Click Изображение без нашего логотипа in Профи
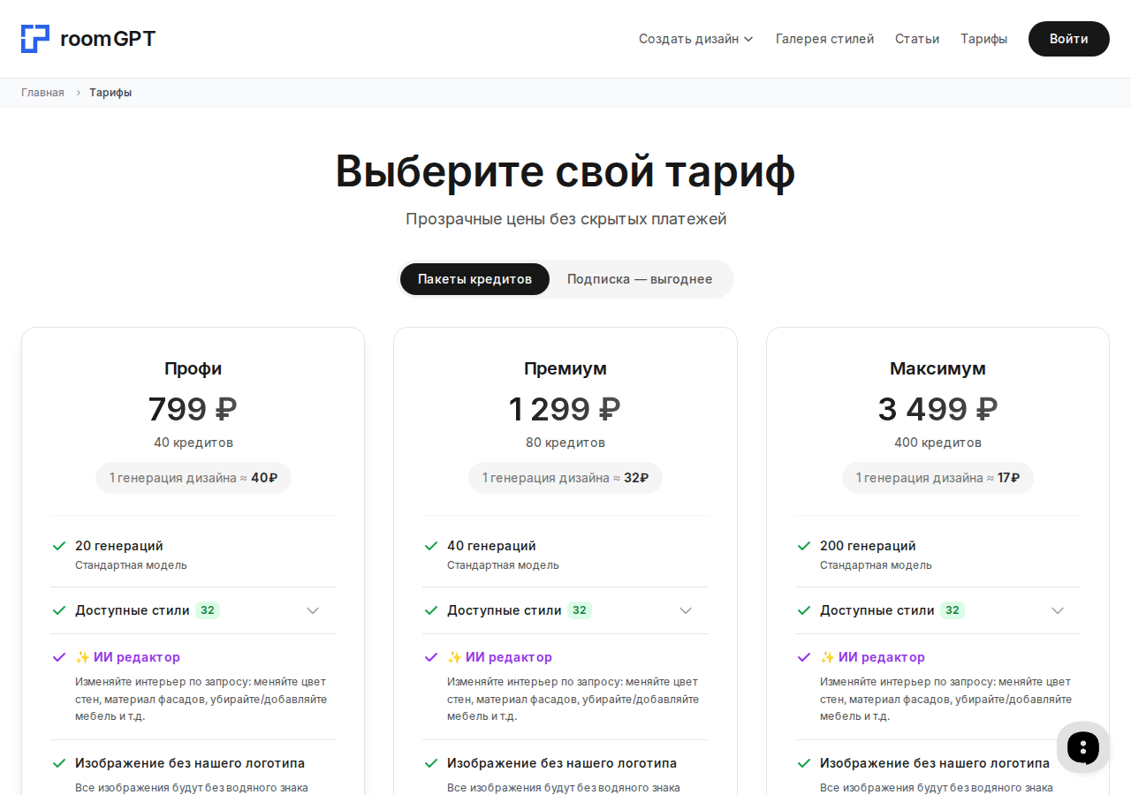Image resolution: width=1131 pixels, height=795 pixels. 190,763
